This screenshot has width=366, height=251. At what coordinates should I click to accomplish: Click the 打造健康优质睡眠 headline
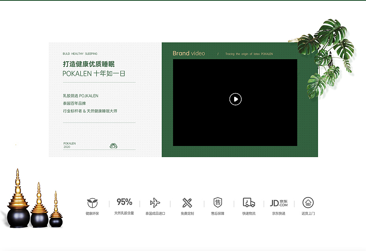point(89,64)
